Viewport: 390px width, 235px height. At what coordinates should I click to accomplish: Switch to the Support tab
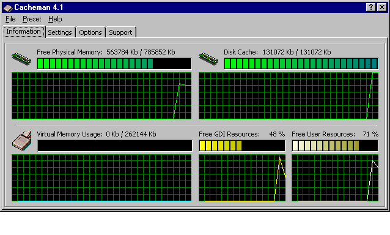click(120, 32)
